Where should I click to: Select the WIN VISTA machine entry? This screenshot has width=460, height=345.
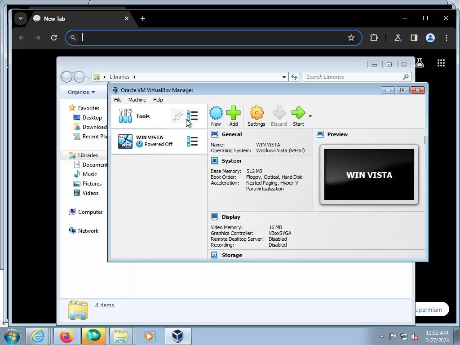pos(159,141)
